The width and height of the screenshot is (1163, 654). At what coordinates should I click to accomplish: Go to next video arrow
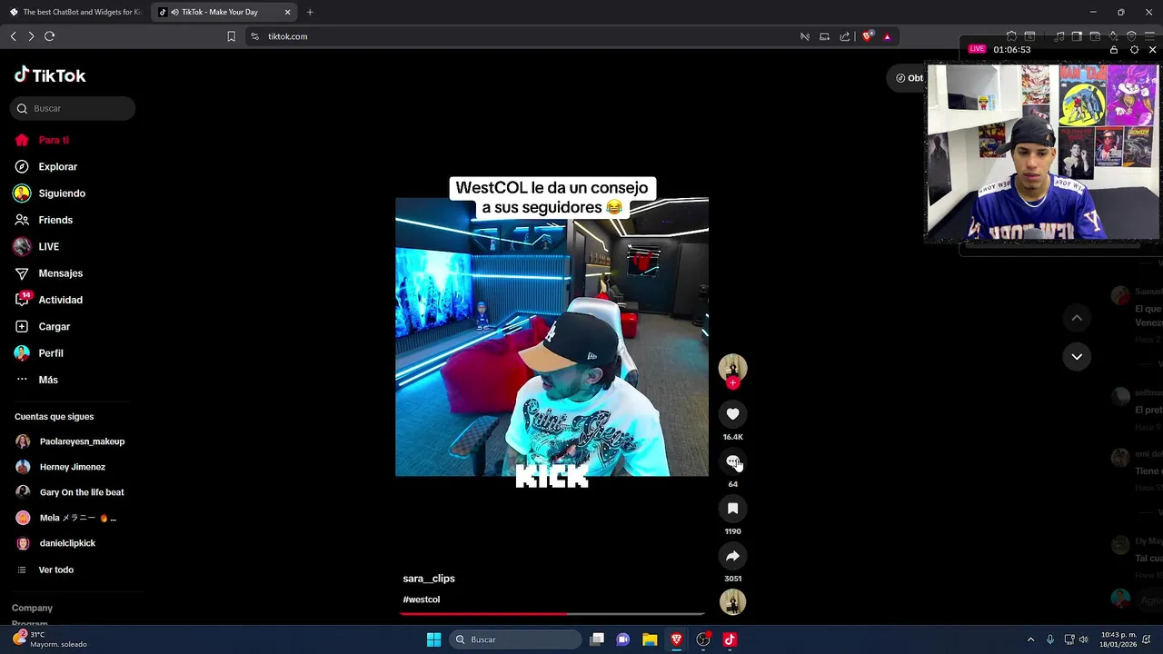point(1077,356)
